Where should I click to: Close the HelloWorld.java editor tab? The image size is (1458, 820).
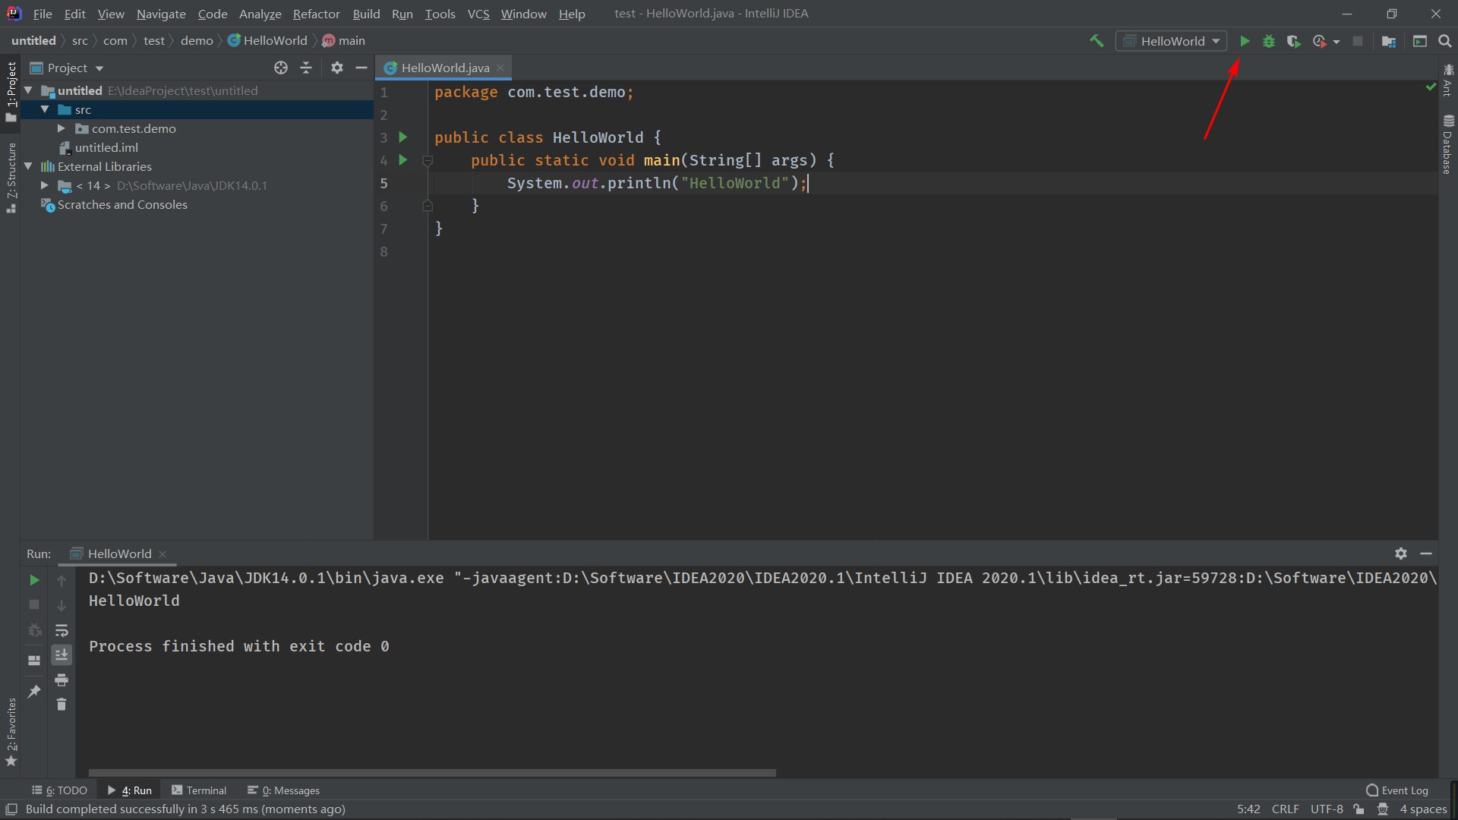coord(500,68)
